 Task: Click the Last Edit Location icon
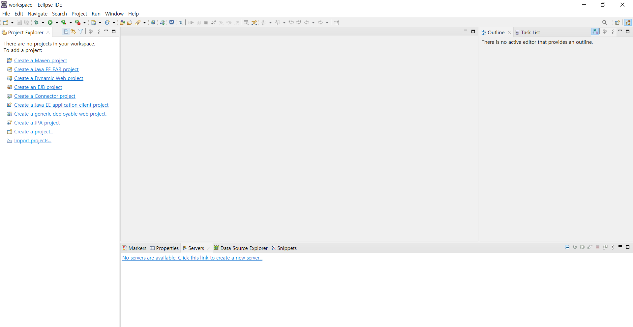(291, 22)
